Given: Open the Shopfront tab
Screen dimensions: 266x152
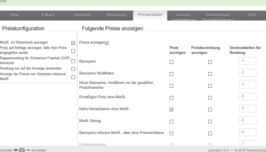Looking at the screenshot, I should click(x=82, y=15).
